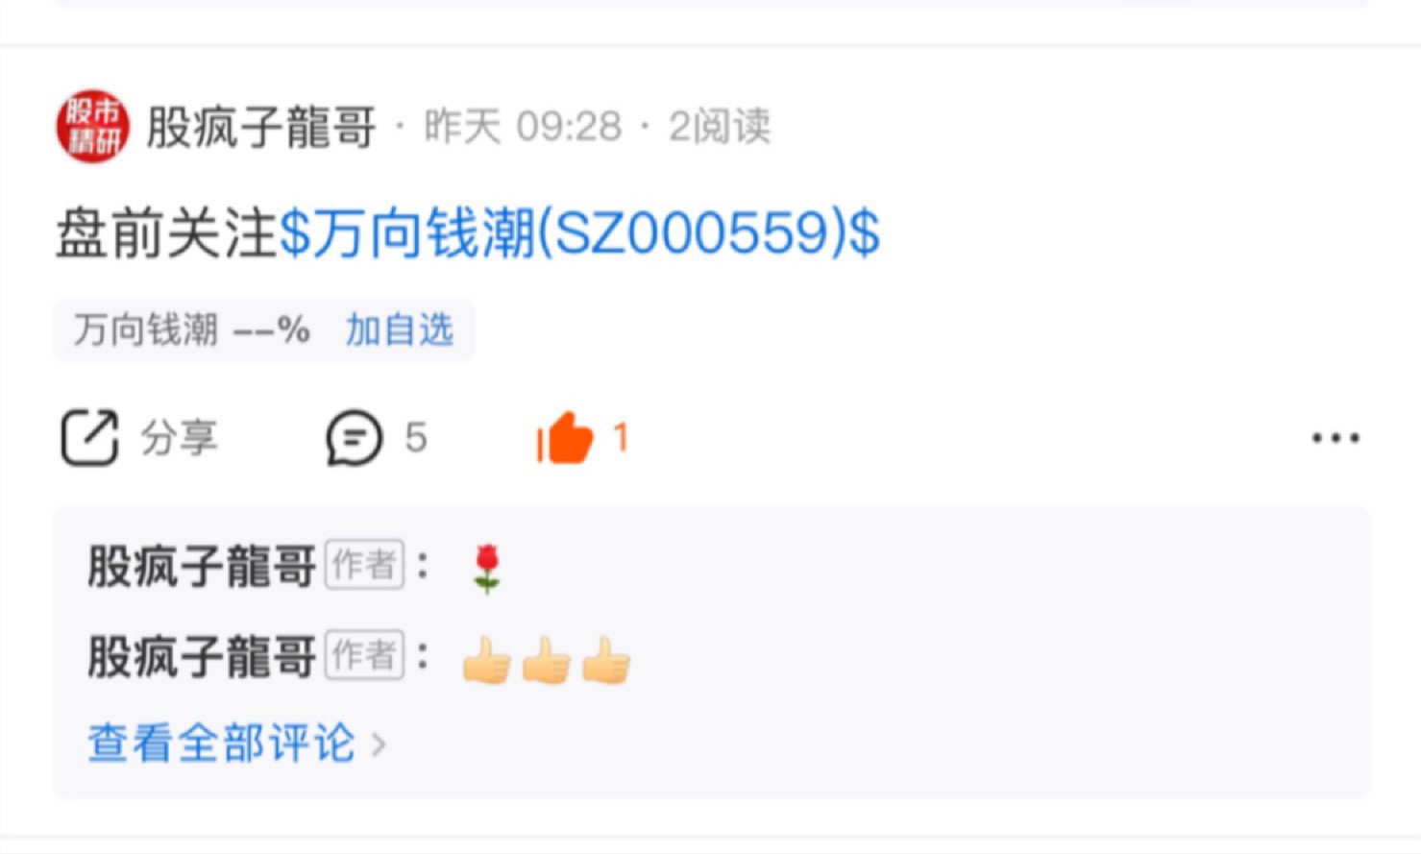The height and width of the screenshot is (854, 1421).
Task: Open the $万向钱潮(SZ000559)$ stock link
Action: (x=579, y=233)
